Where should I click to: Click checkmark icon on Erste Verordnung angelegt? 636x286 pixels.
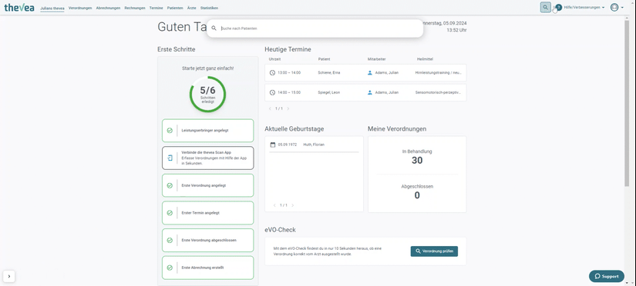tap(170, 185)
